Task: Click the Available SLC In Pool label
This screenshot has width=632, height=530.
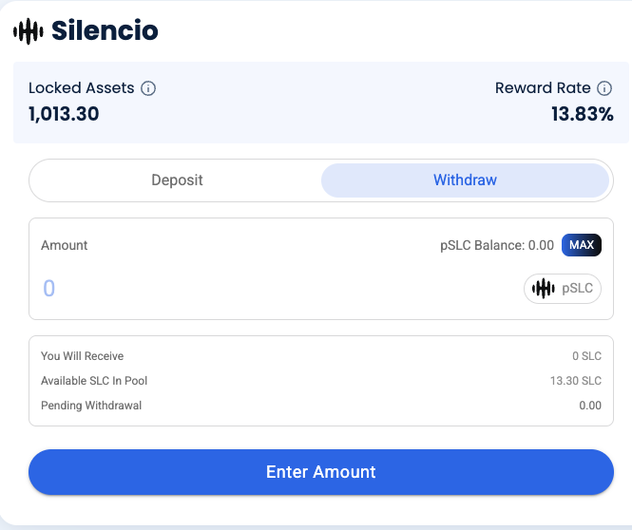Action: [94, 381]
